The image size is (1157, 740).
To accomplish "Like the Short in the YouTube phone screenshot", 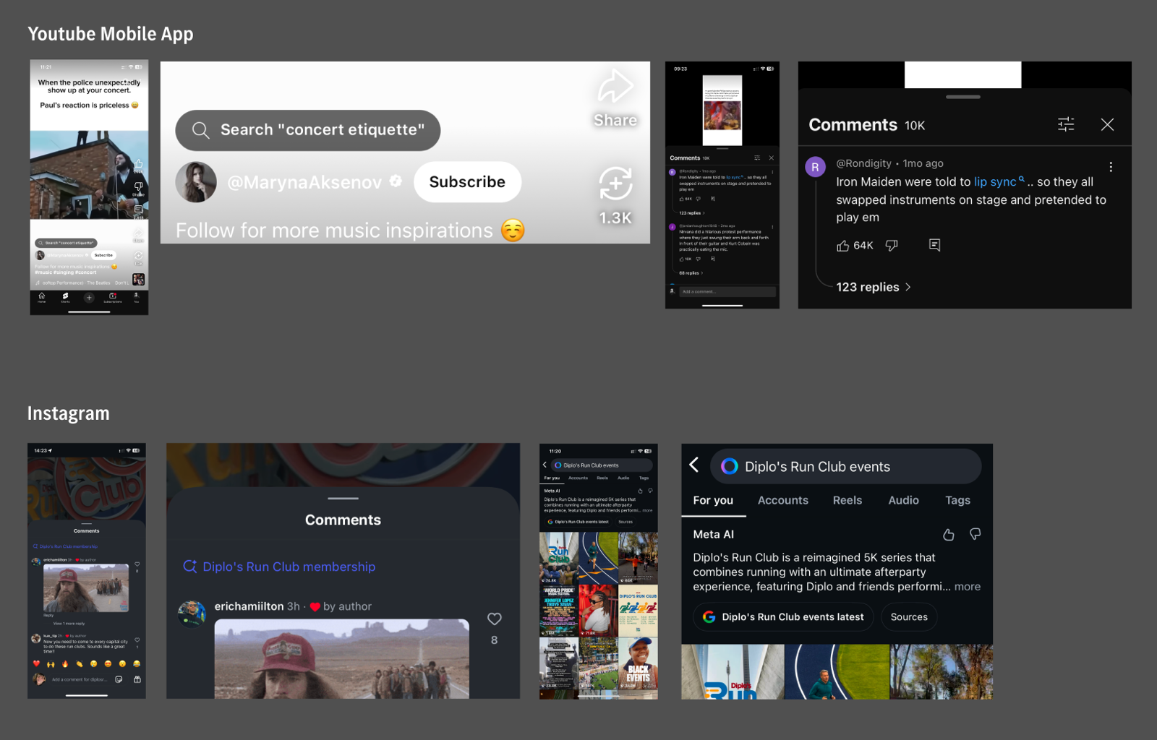I will [138, 164].
